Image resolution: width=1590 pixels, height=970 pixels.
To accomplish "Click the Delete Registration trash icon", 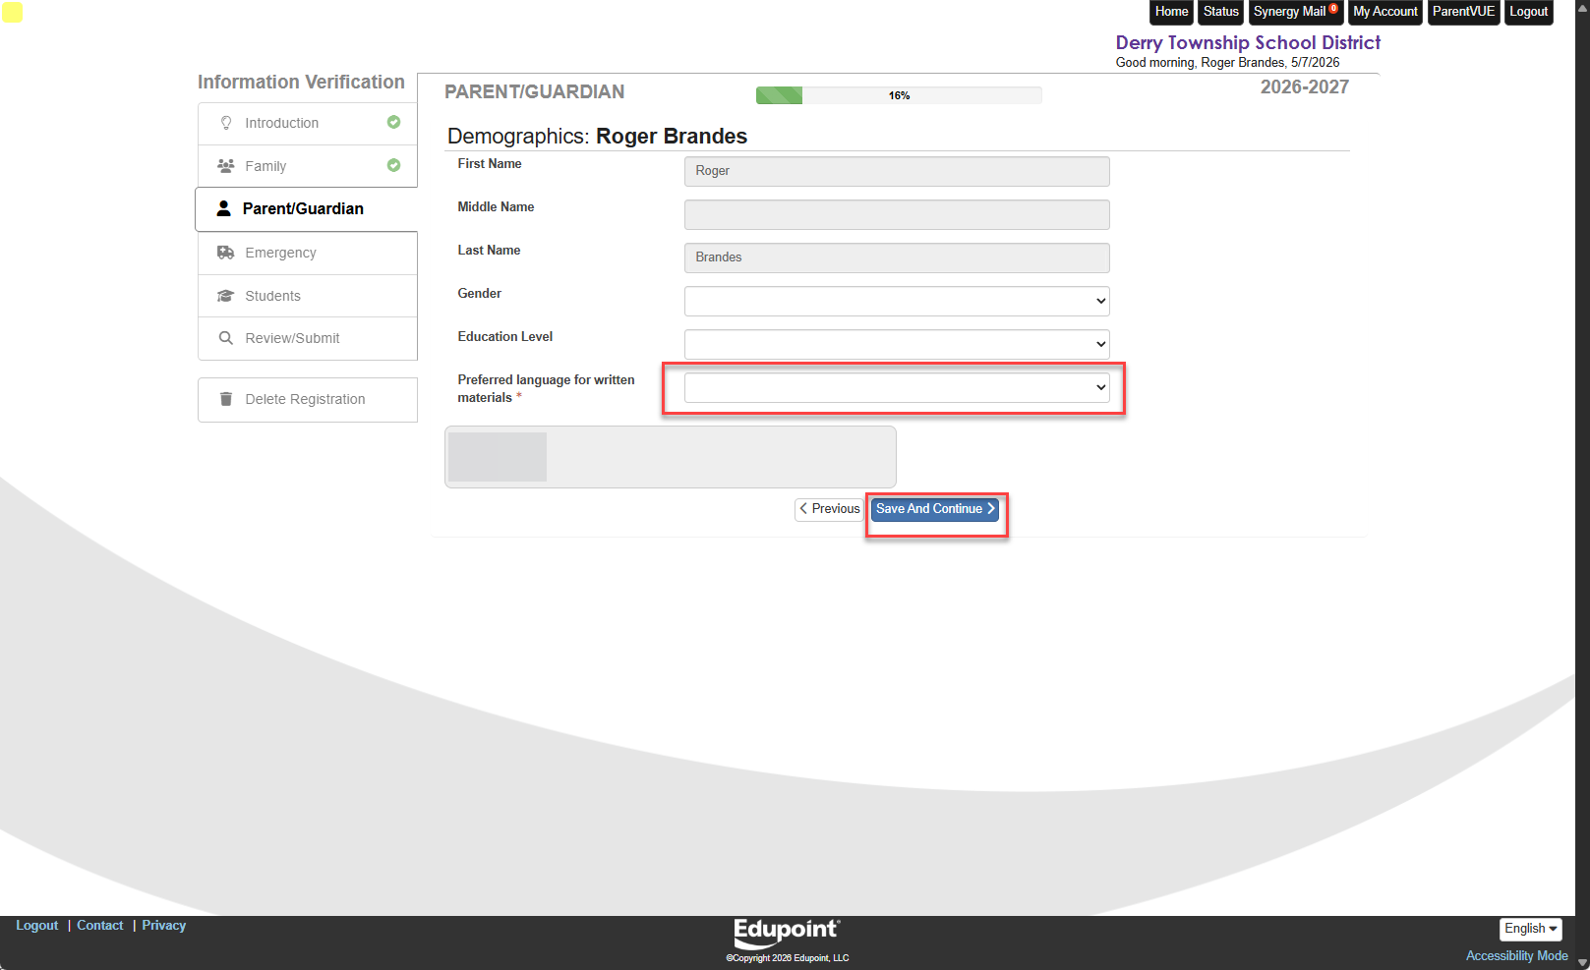I will [x=226, y=399].
